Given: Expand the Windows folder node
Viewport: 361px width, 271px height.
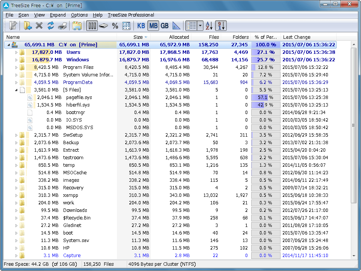Looking at the screenshot, I should click(16, 60).
